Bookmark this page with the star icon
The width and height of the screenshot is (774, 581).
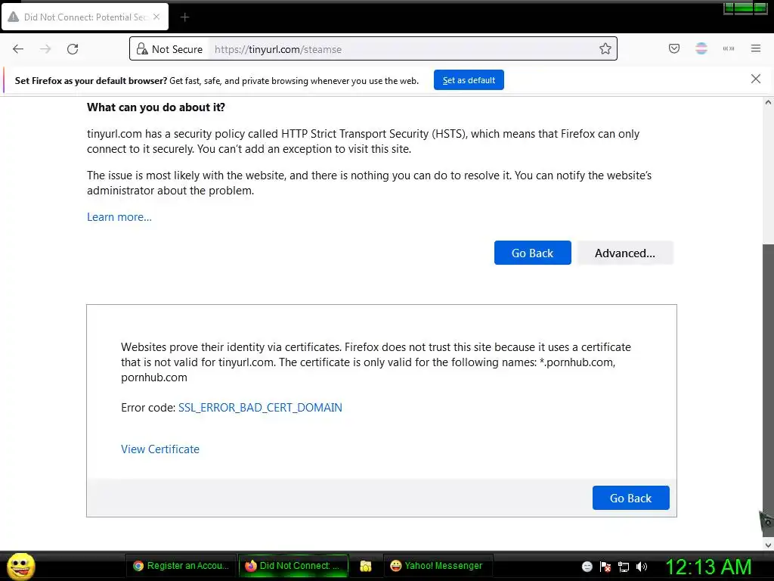coord(605,48)
